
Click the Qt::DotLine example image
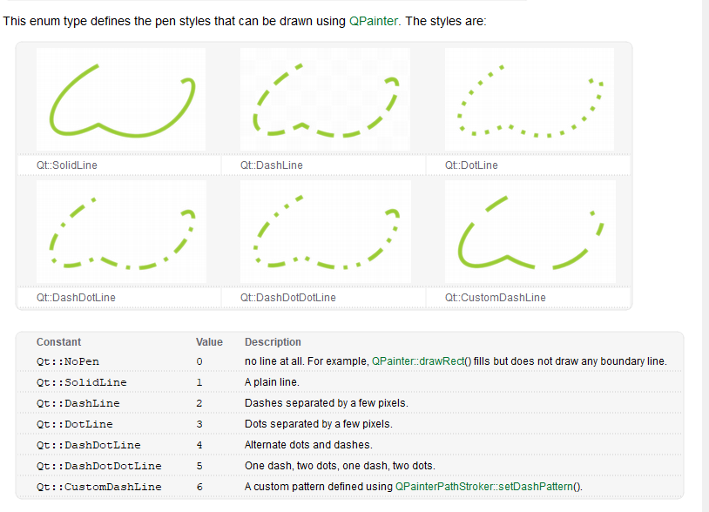[530, 99]
